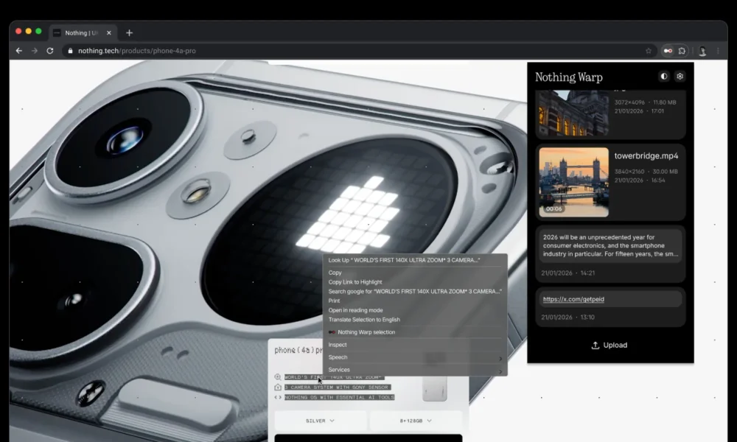Image resolution: width=737 pixels, height=442 pixels.
Task: Open the Chrome three-dot menu
Action: pyautogui.click(x=718, y=51)
